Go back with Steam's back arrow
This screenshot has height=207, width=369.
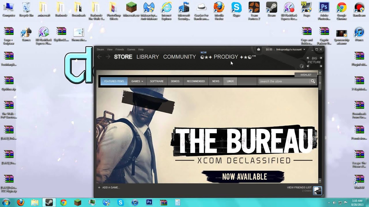pos(99,57)
